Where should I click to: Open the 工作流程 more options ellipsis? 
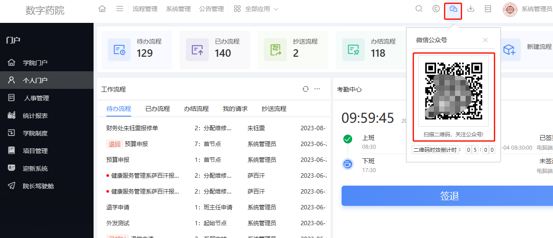pos(317,89)
